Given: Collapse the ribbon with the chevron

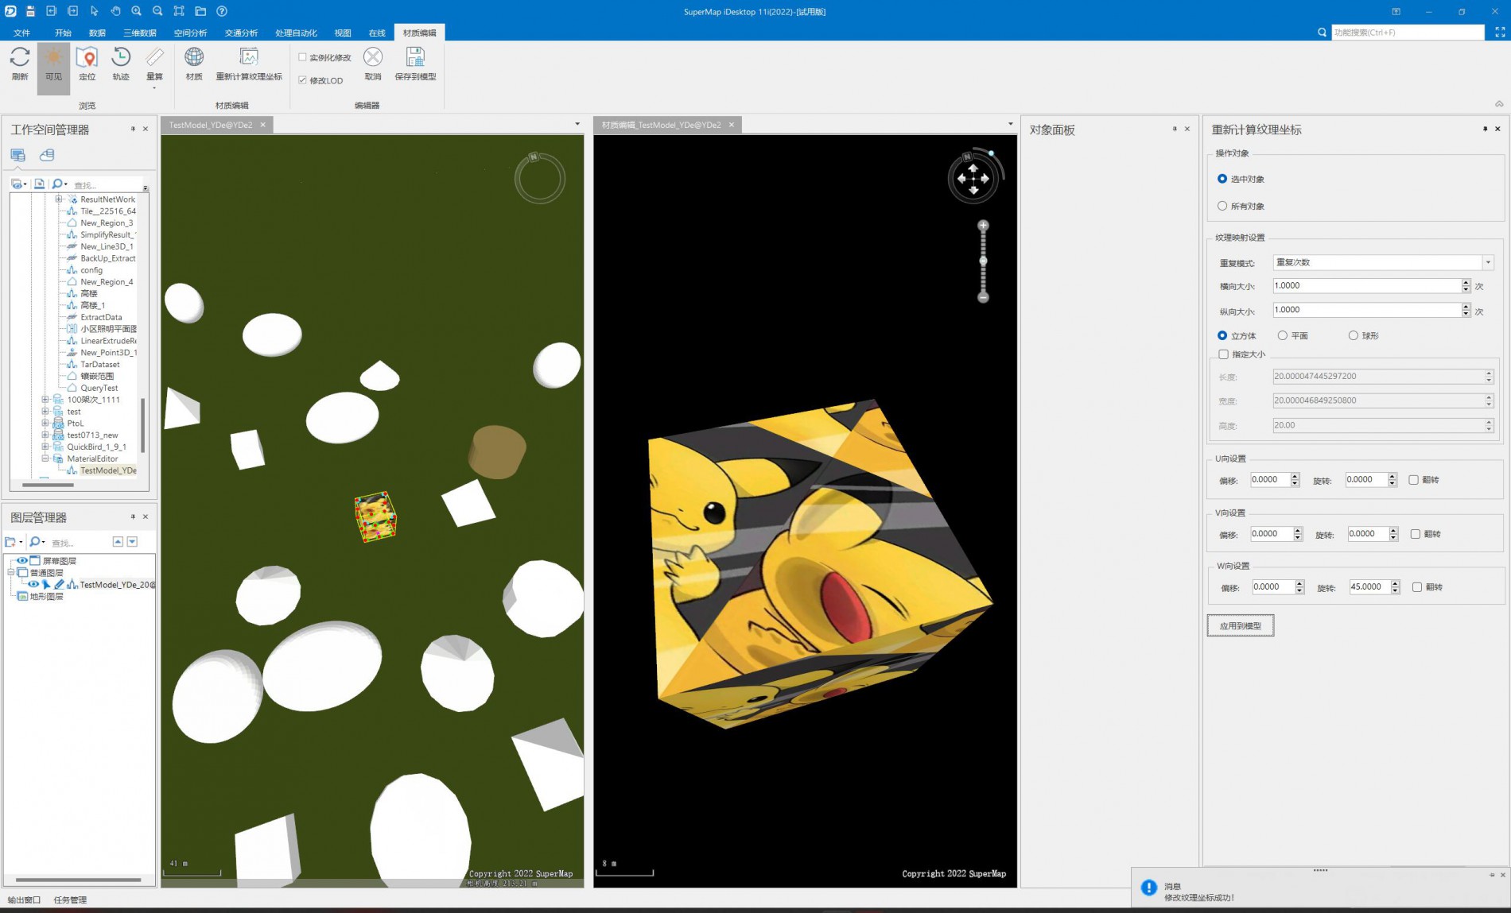Looking at the screenshot, I should (x=1499, y=104).
